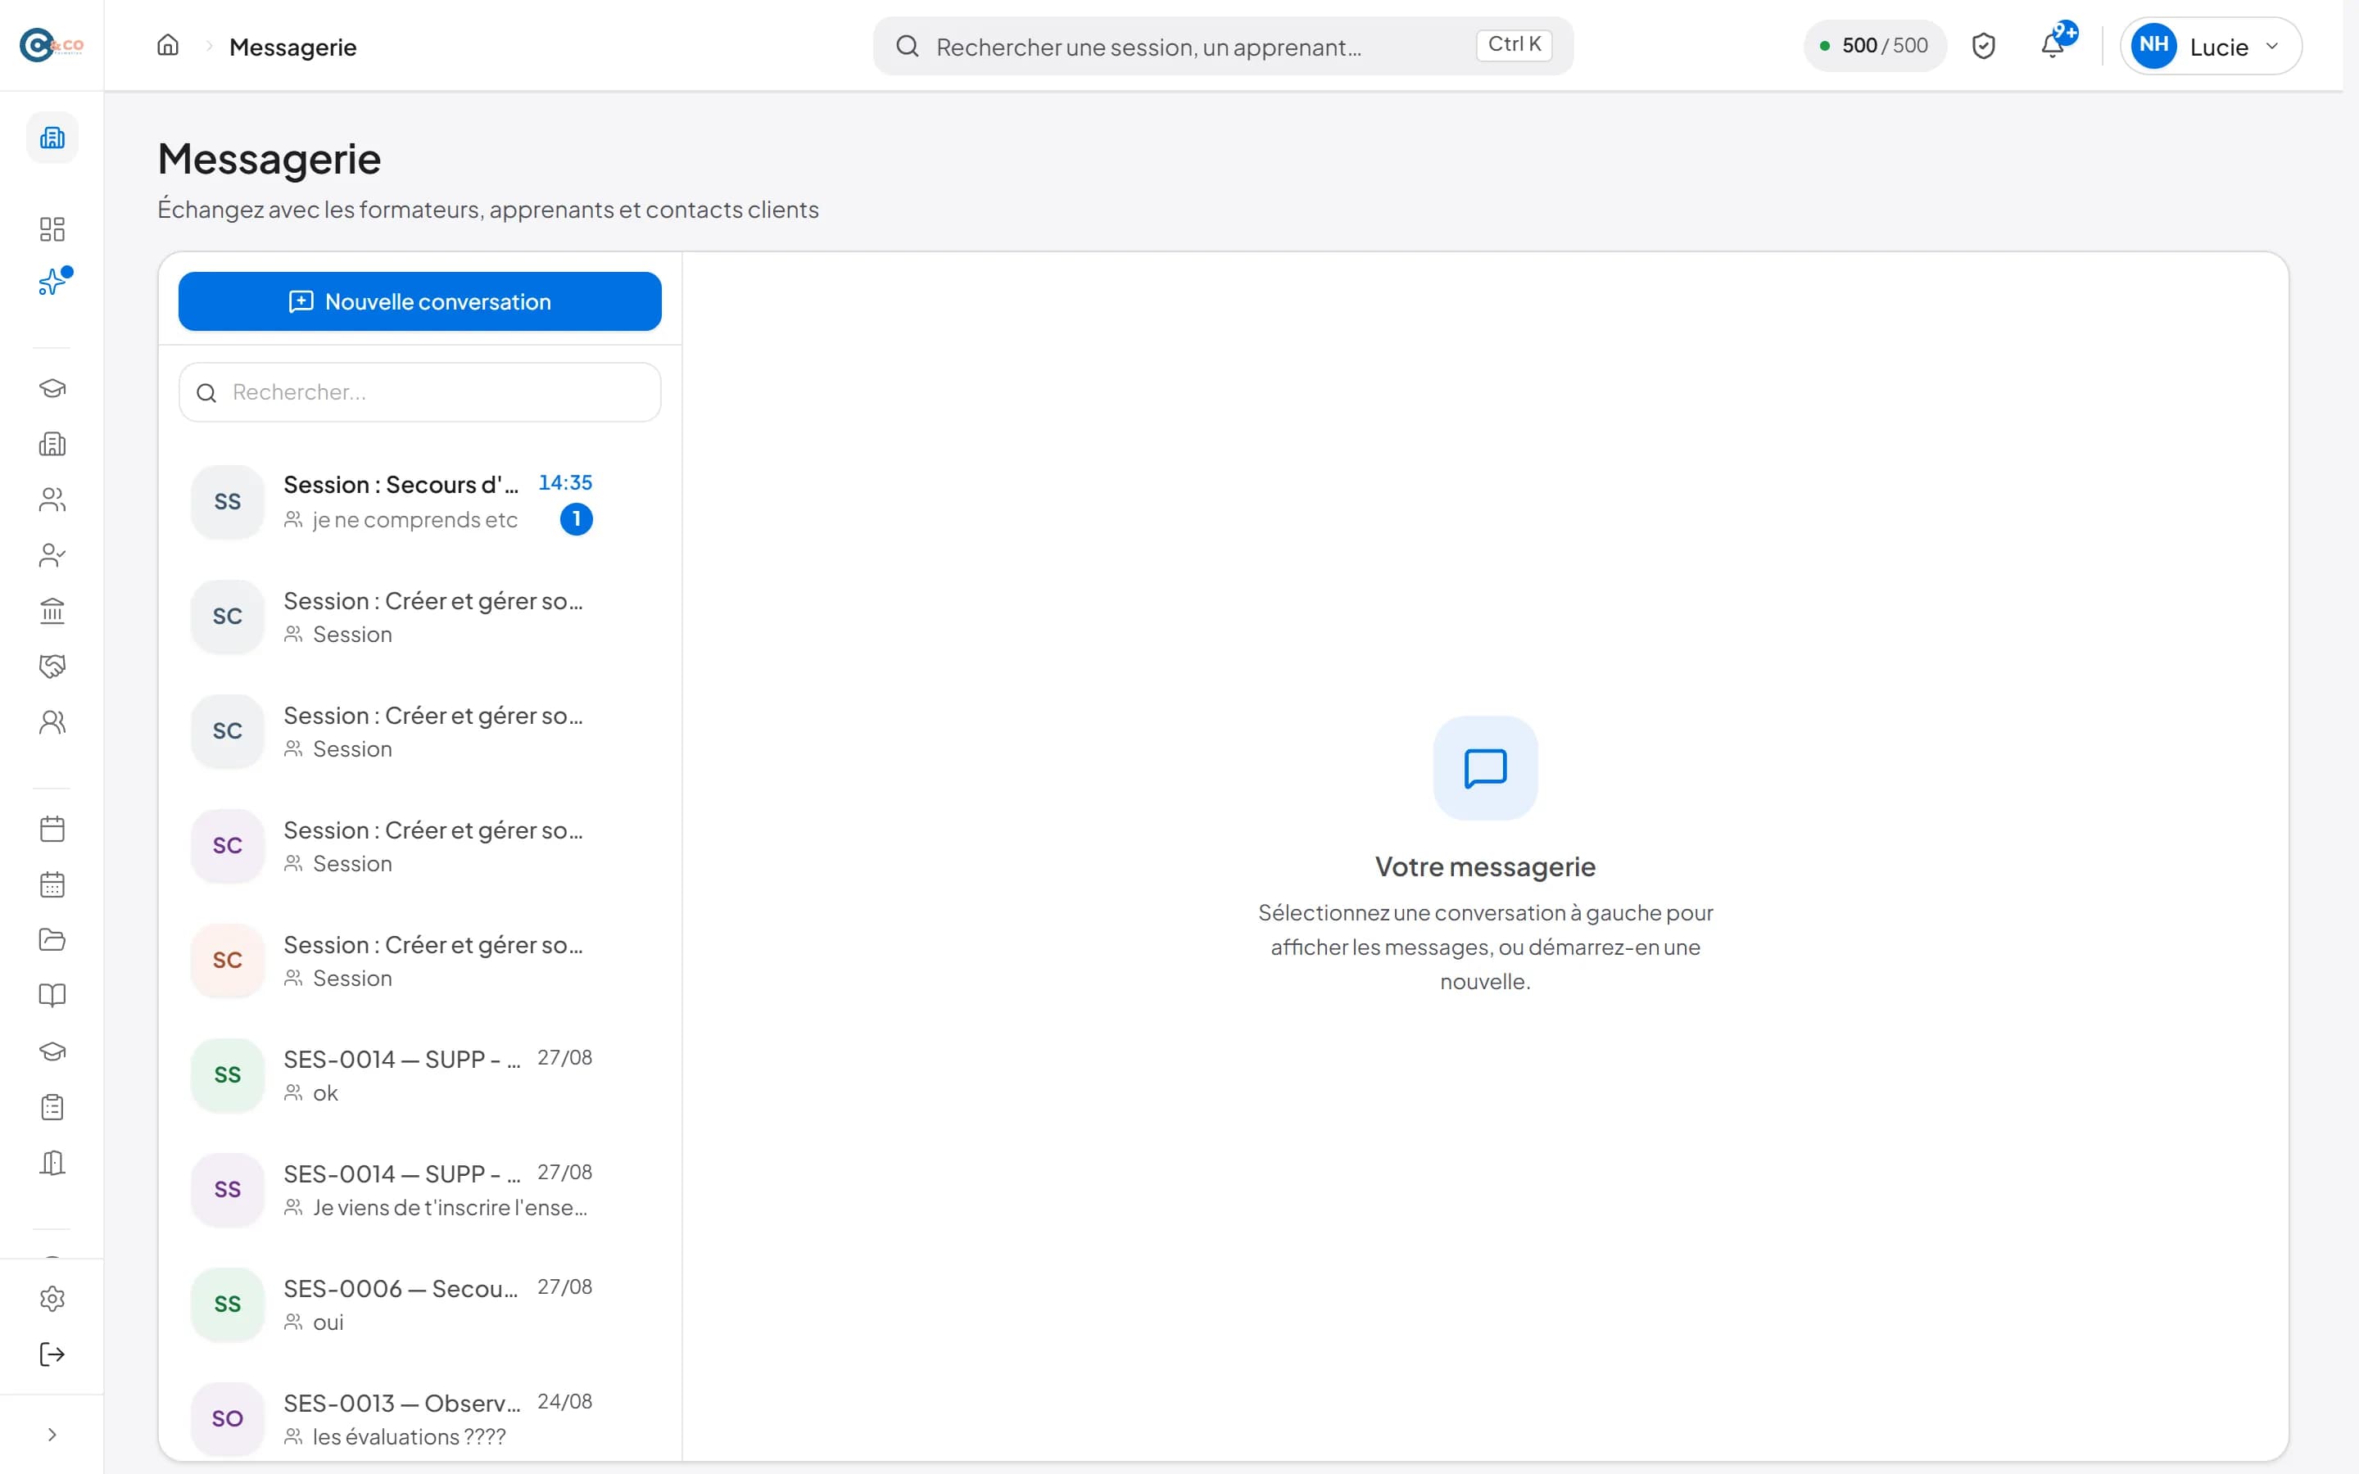Screen dimensions: 2359x1474
Task: Open the dotted calendar planning icon
Action: pos(52,885)
